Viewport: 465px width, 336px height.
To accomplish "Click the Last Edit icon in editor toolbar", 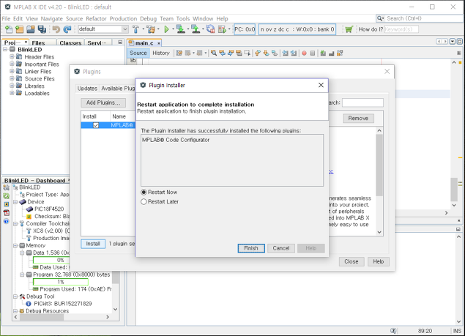I will pos(179,53).
